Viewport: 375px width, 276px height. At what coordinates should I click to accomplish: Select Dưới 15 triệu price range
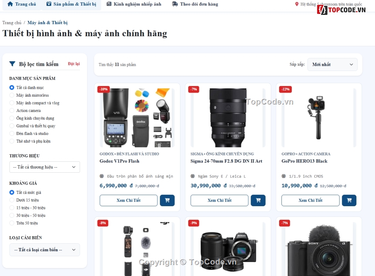click(12, 200)
